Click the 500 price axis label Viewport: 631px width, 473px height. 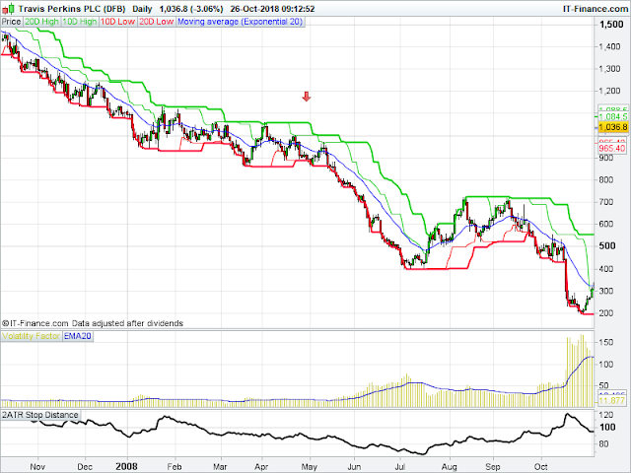click(x=607, y=245)
